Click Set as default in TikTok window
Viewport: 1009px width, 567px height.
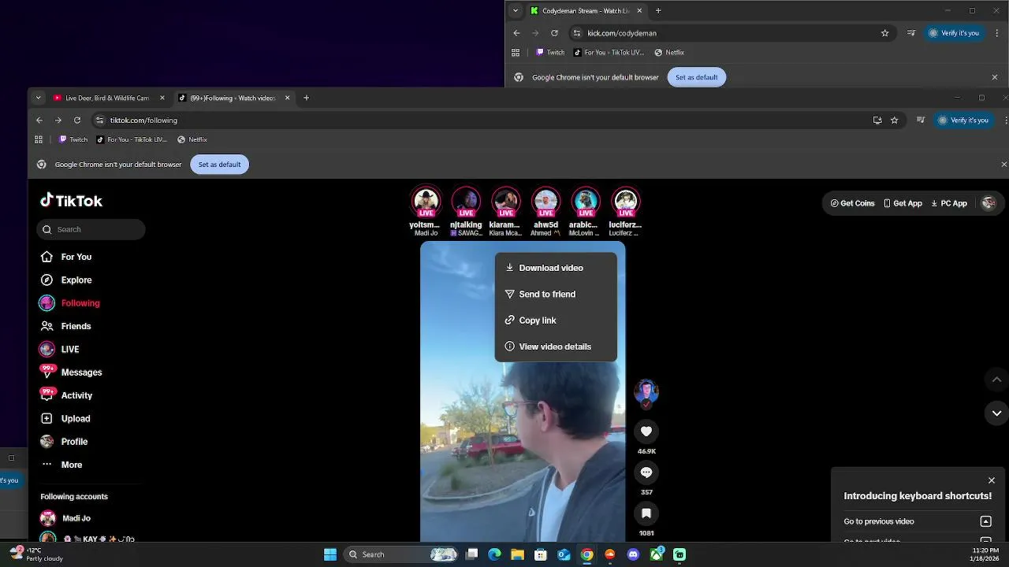[219, 165]
